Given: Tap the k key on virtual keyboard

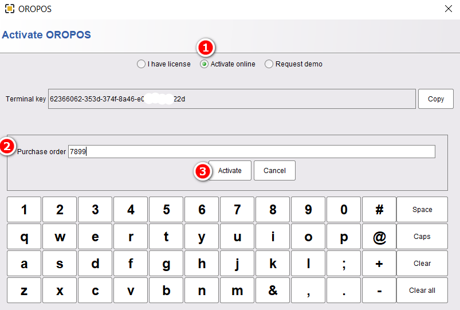Looking at the screenshot, I should point(273,264).
